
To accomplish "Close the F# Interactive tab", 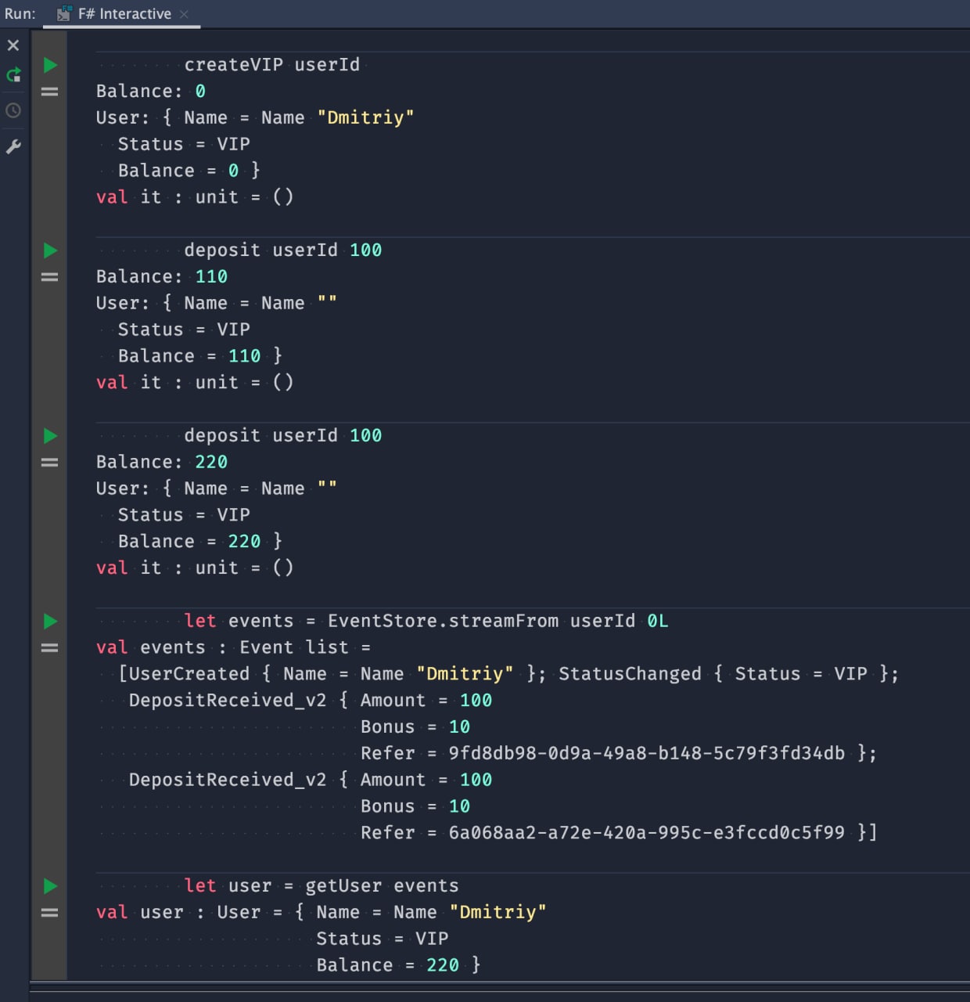I will 185,14.
